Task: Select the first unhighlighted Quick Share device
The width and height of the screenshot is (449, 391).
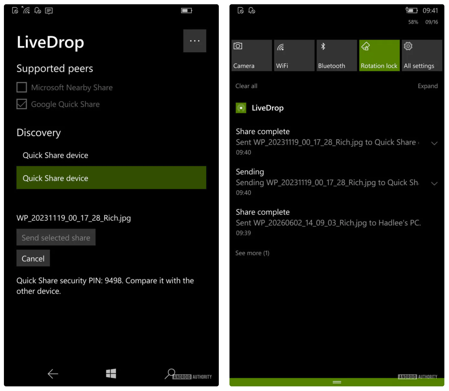Action: coord(111,155)
